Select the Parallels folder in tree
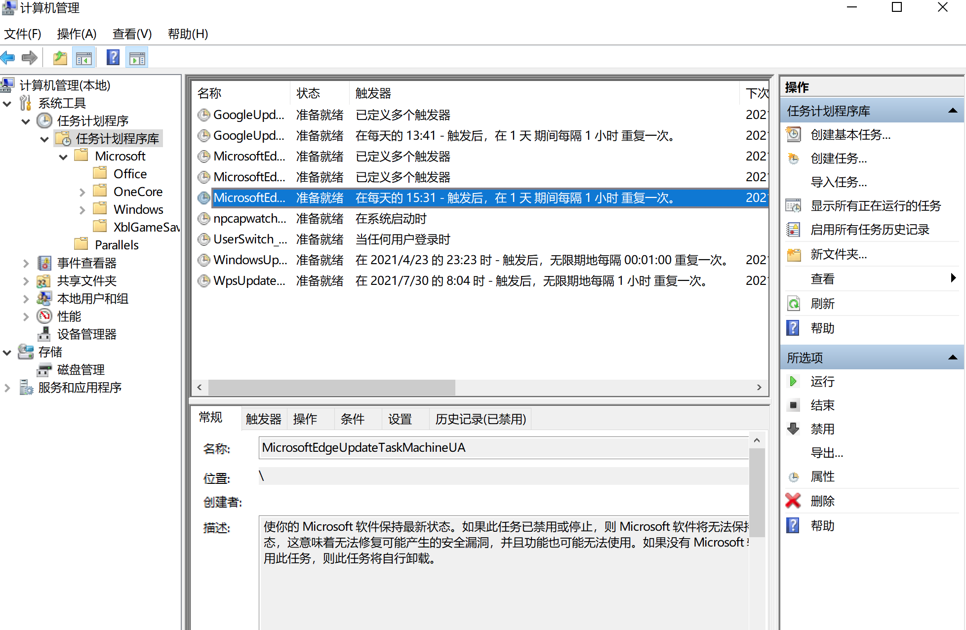The height and width of the screenshot is (630, 966). [117, 245]
